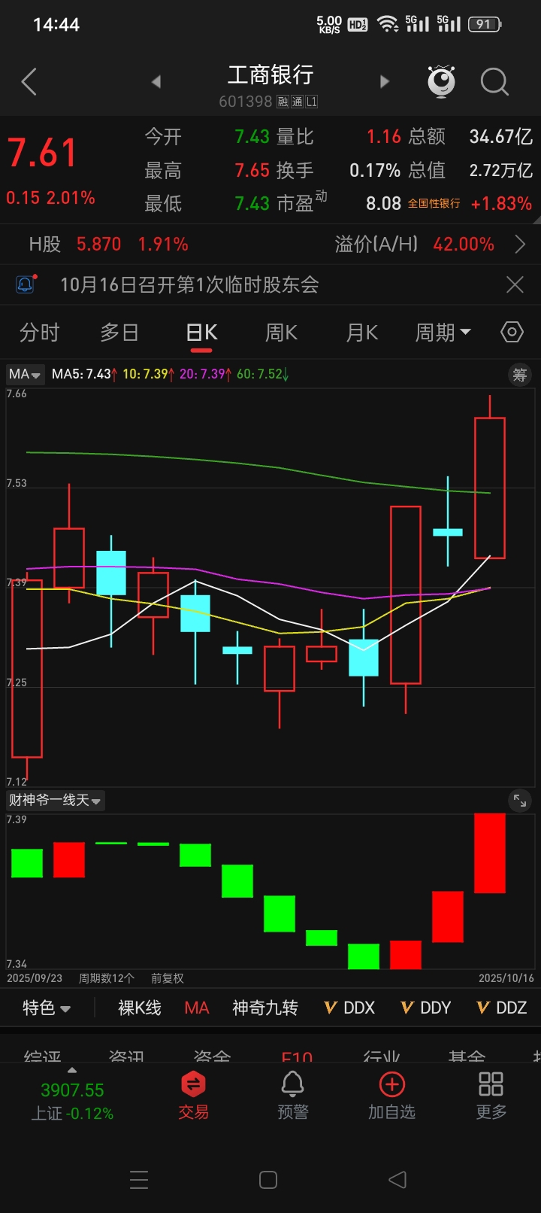Switch to 月K monthly tab

click(362, 332)
